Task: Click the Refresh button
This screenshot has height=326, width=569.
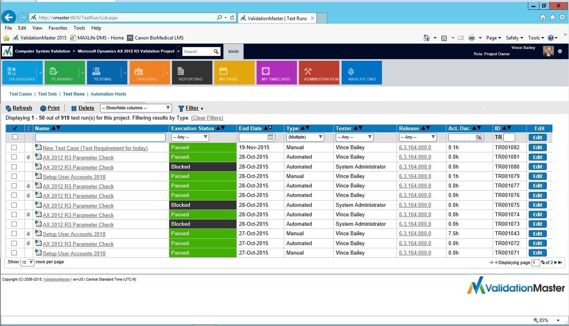Action: tap(19, 108)
